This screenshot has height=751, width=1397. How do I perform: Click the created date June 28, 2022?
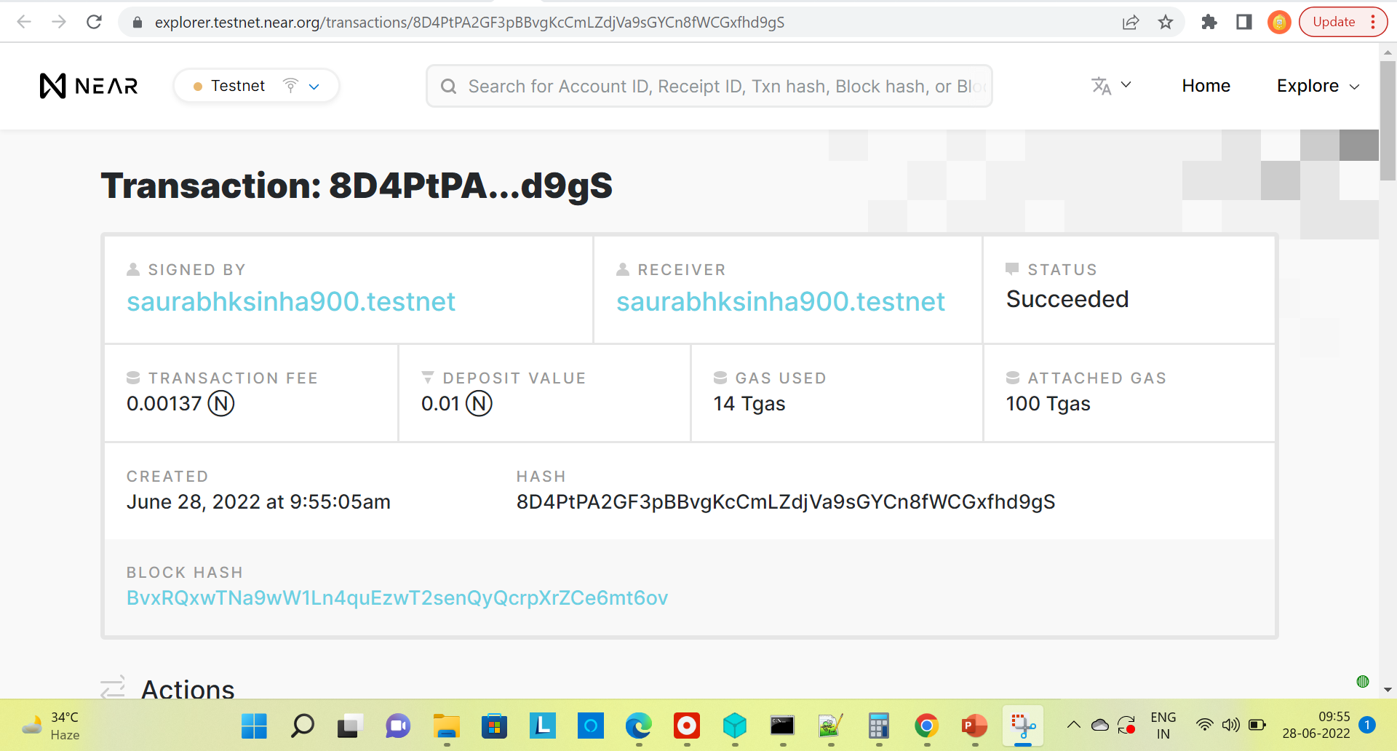coord(258,501)
